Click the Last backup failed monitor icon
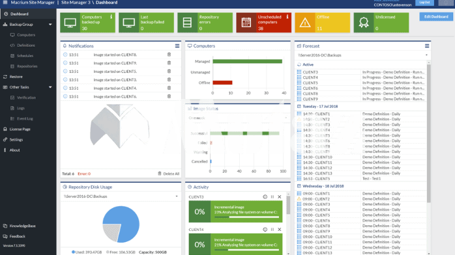 coord(129,23)
